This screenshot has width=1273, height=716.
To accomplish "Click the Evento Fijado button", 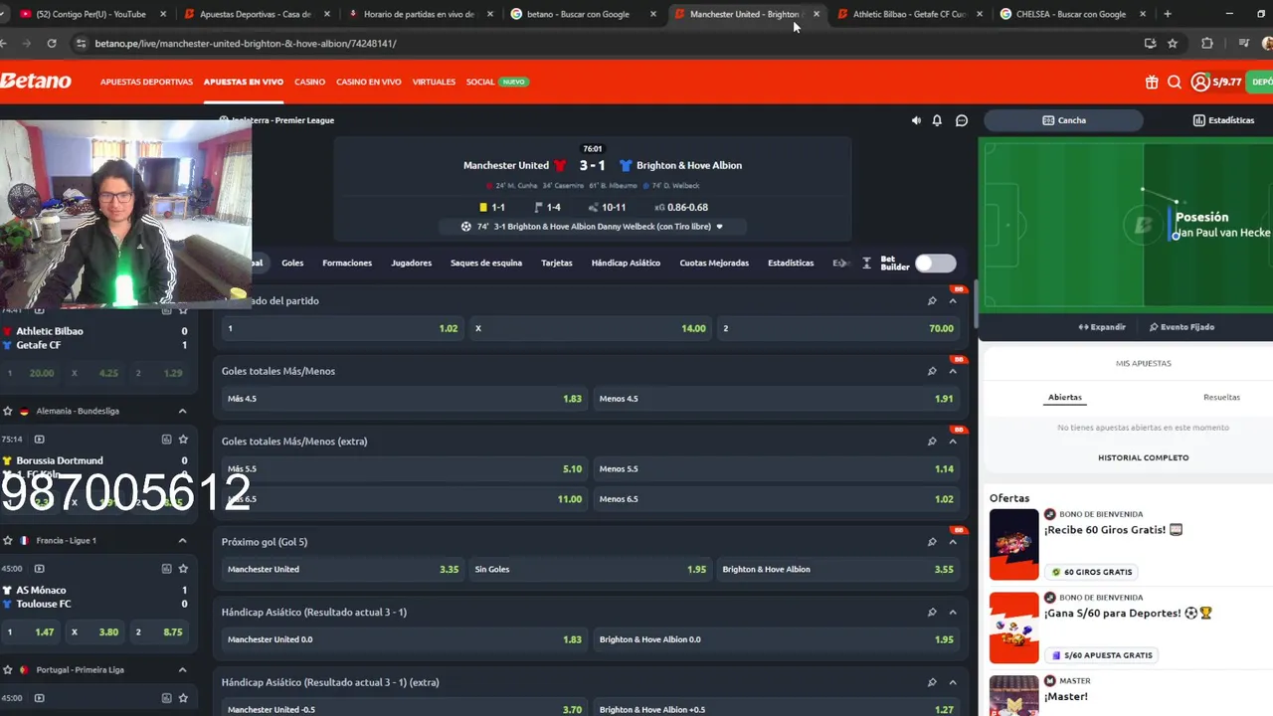I will pos(1182,327).
